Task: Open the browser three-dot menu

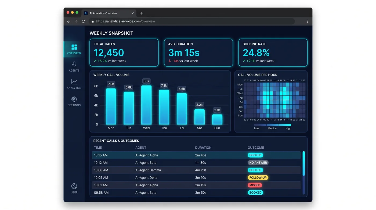Action: [x=307, y=21]
